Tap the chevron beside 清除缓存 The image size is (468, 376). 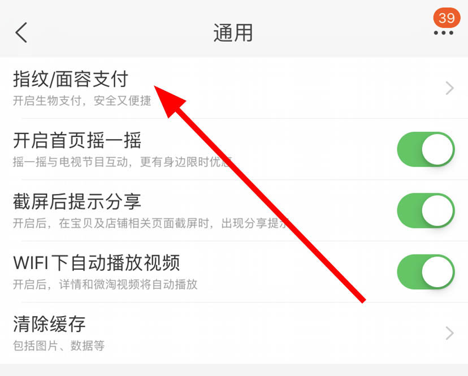point(450,333)
